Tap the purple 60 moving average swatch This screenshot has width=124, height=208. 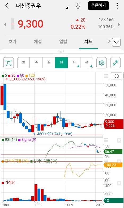(x=18, y=76)
